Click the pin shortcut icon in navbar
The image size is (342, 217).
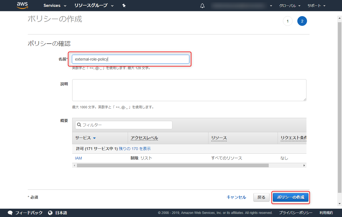pos(124,6)
